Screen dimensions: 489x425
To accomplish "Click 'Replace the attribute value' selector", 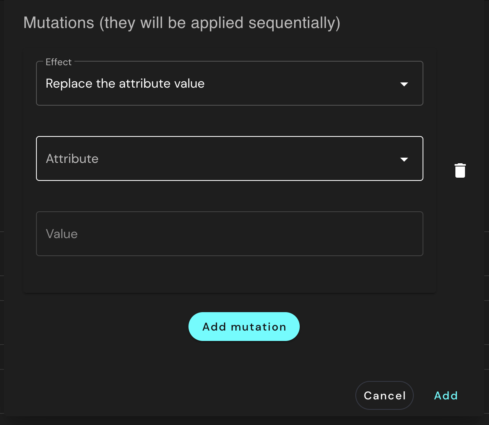I will 229,83.
